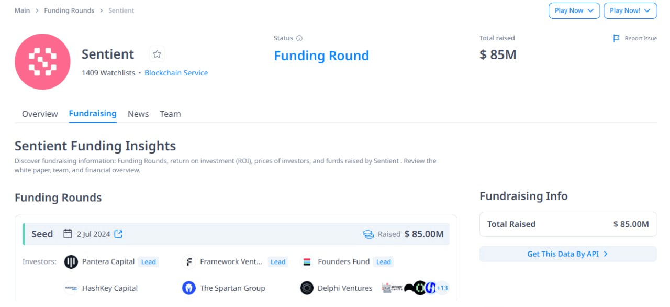The height and width of the screenshot is (307, 670).
Task: Show the +13 more investors
Action: [x=442, y=288]
